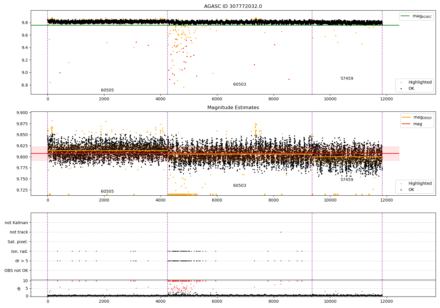The width and height of the screenshot is (440, 308).
Task: Click the '9.4' y-tick on the top plot
Action: coord(25,48)
